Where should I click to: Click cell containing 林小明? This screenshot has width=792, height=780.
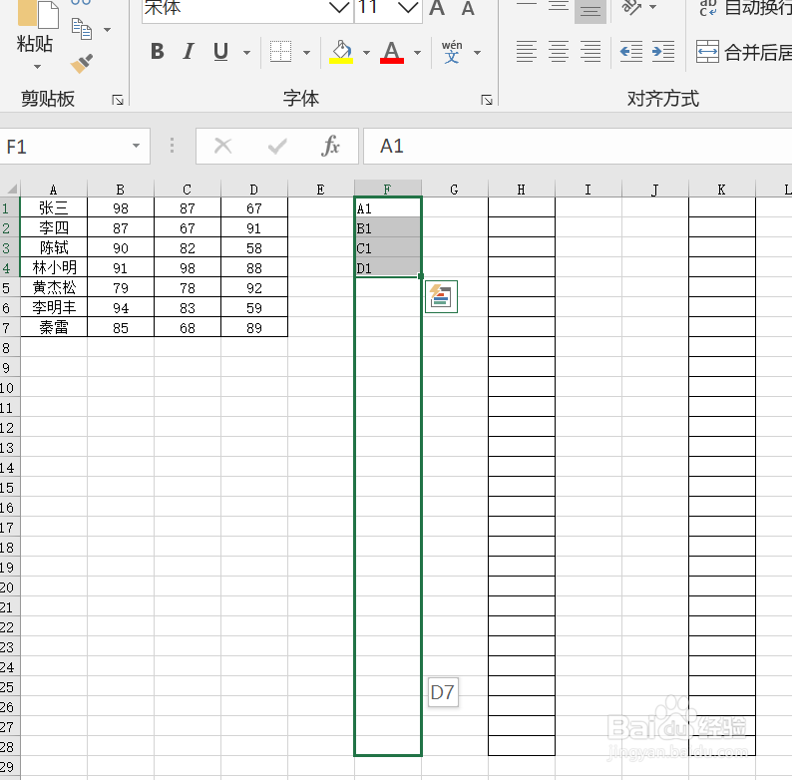click(x=54, y=267)
